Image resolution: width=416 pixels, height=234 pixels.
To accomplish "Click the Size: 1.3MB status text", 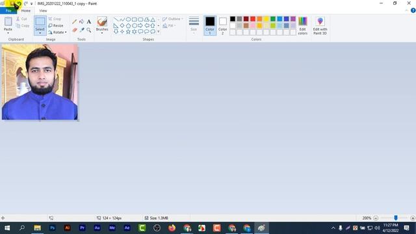I will (159, 218).
